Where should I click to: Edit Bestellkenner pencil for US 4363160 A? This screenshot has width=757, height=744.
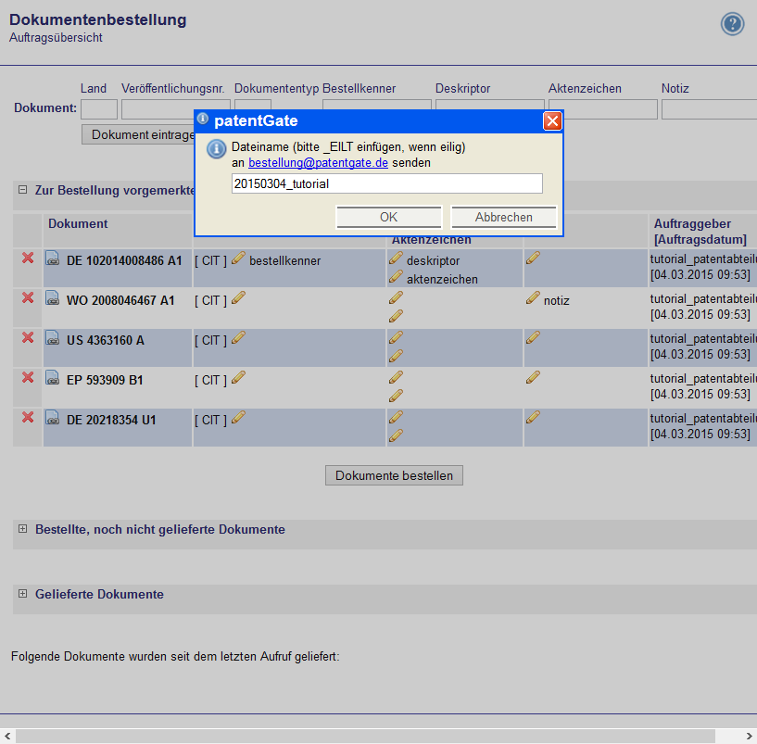[238, 337]
